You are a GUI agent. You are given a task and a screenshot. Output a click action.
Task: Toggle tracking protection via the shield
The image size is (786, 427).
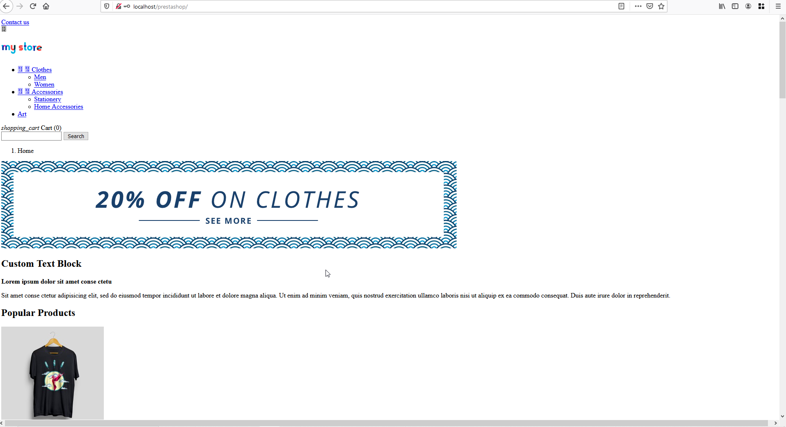click(x=107, y=6)
